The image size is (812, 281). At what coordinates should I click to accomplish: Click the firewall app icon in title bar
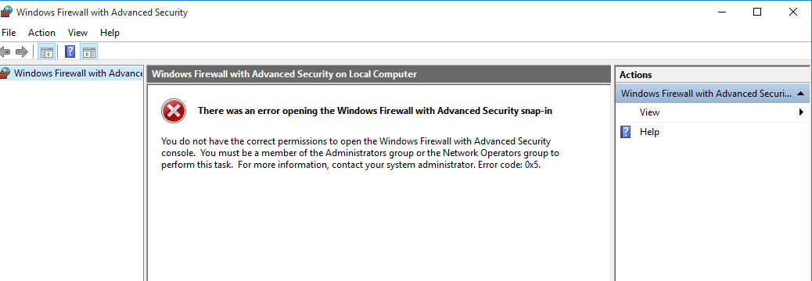pos(7,12)
